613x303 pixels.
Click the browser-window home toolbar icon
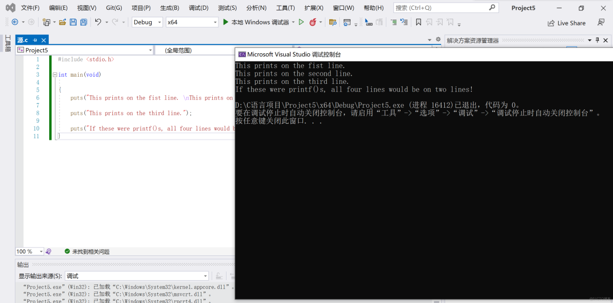pos(347,22)
